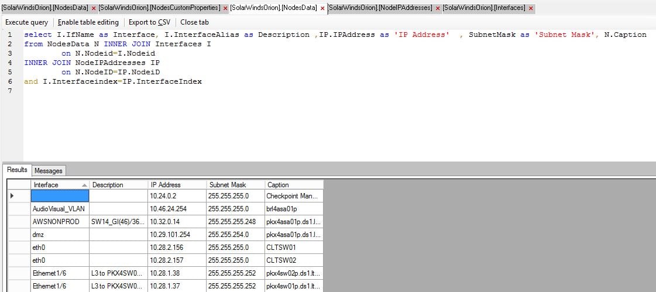Click the 'from NodesData N INNER JOIN Interfaces I' line
Screen dimensions: 656x292
(118, 44)
